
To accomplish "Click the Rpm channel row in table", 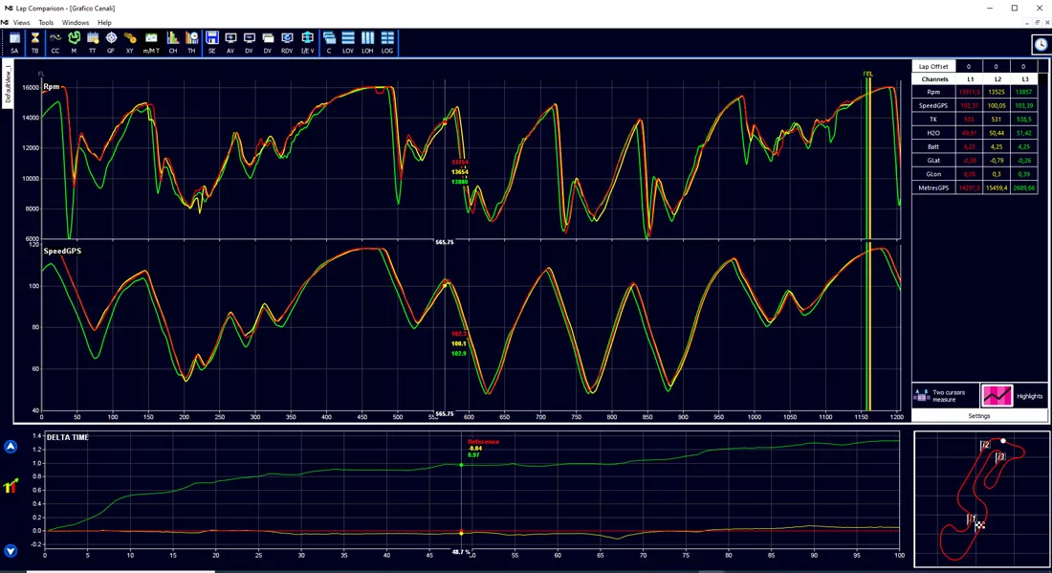I will point(975,92).
